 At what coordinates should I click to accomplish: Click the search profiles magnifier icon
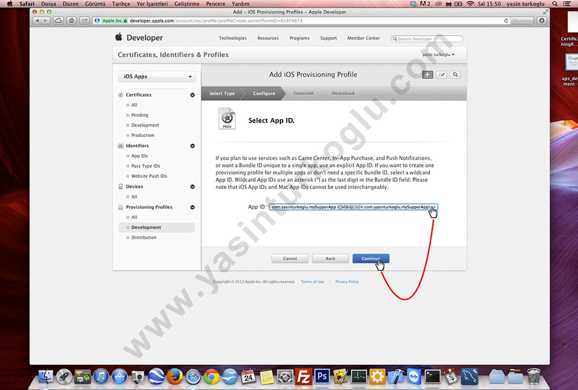tap(455, 75)
